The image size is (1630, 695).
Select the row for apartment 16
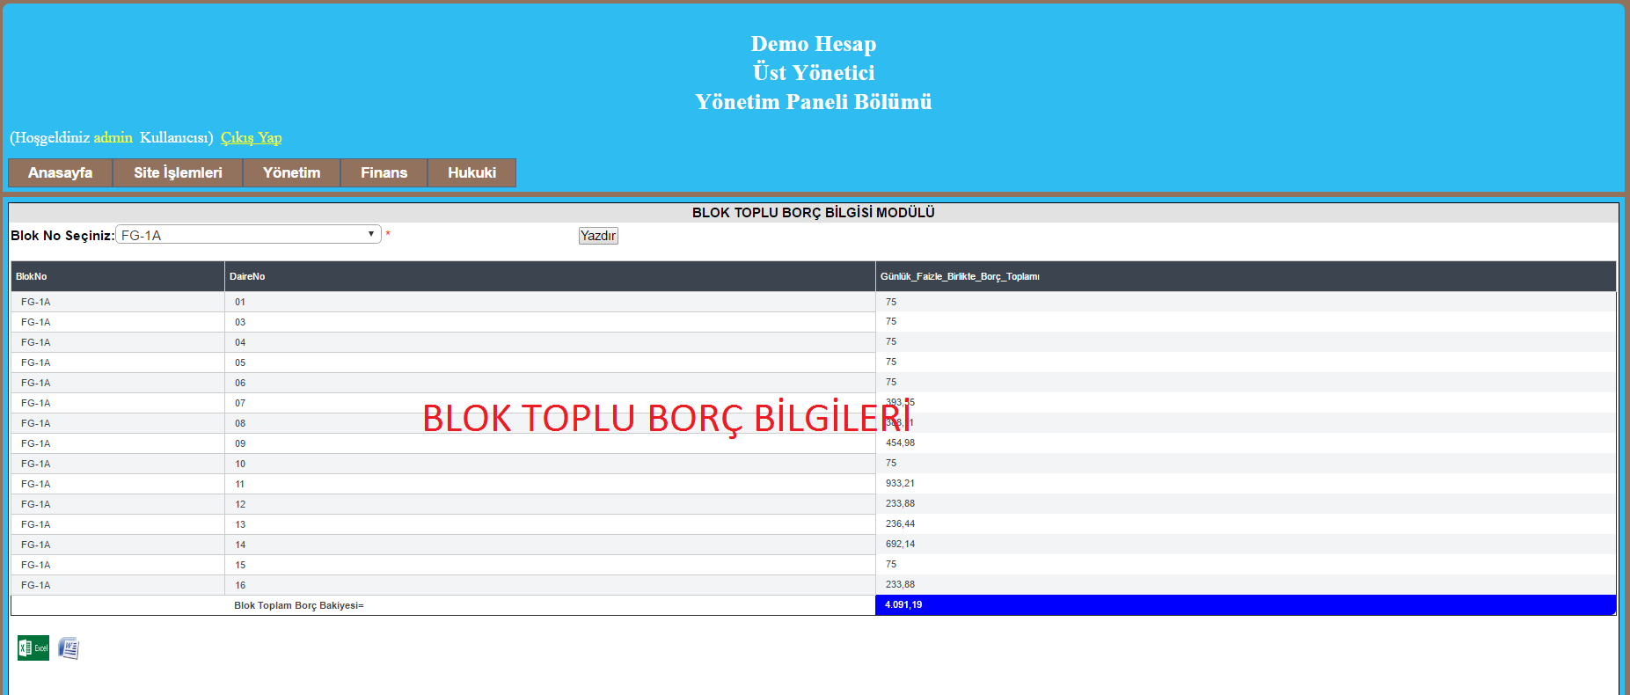pos(240,585)
